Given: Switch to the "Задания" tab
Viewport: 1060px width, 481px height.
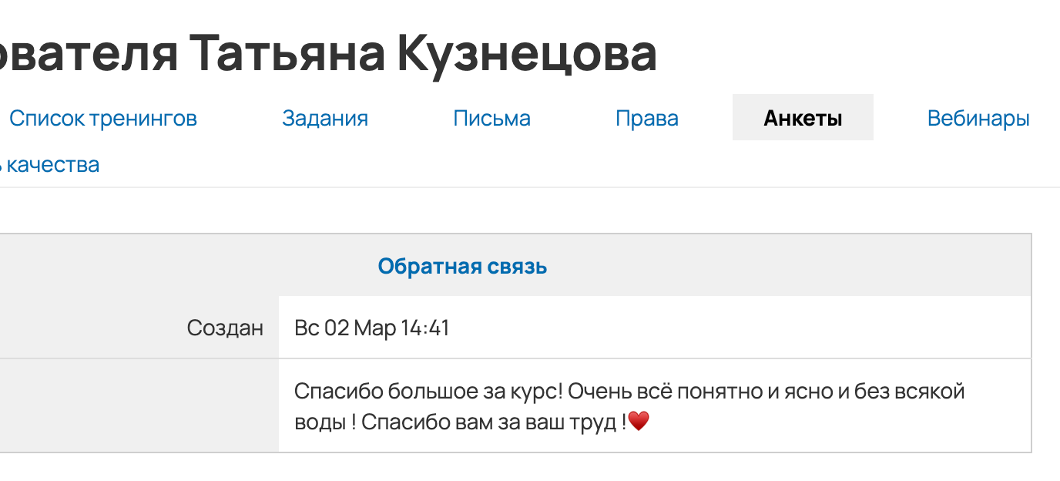Looking at the screenshot, I should click(324, 118).
